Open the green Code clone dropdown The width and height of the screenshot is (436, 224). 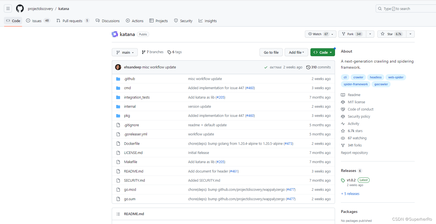(x=323, y=52)
